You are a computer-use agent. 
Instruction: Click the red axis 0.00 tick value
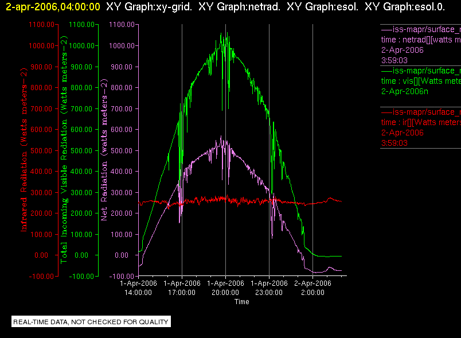coord(41,255)
